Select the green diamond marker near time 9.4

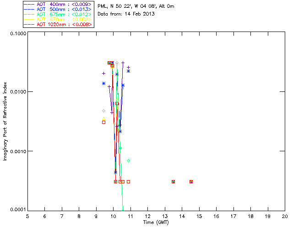click(x=104, y=111)
